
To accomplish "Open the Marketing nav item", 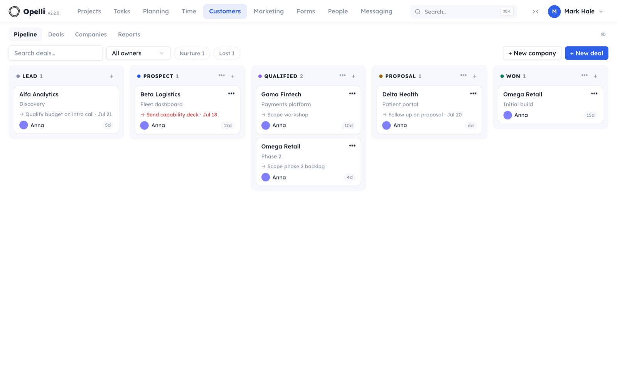I will tap(269, 12).
